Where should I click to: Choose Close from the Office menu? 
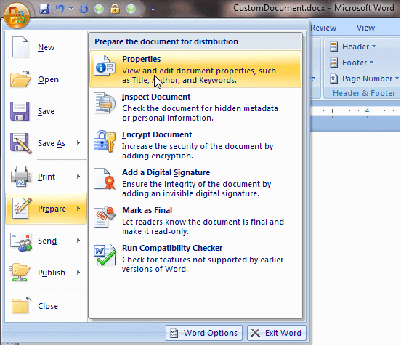point(46,306)
